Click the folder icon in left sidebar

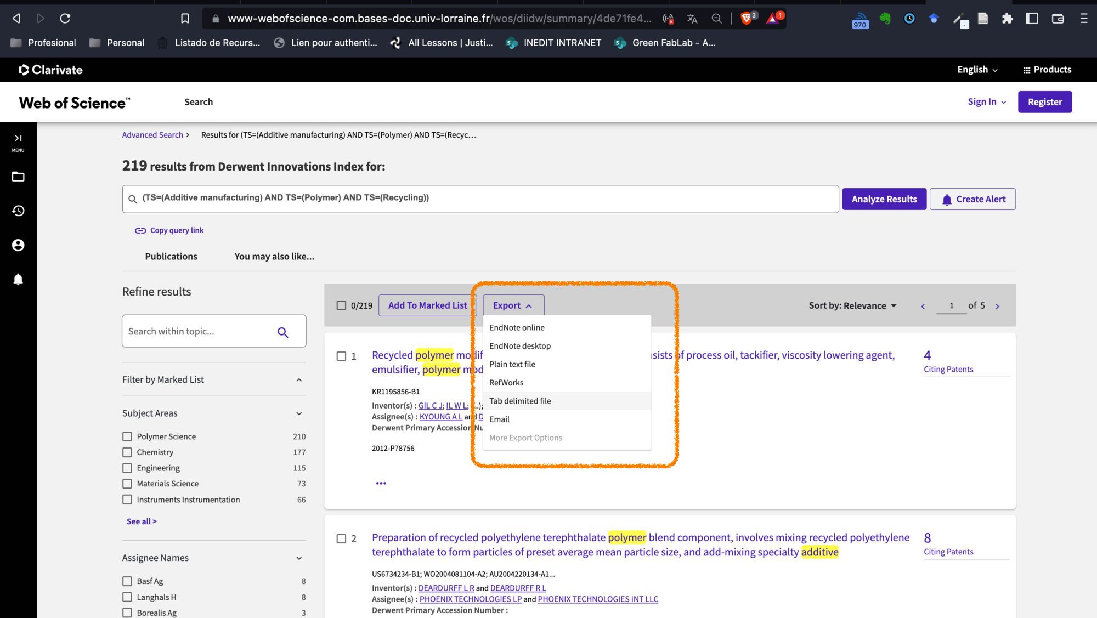click(18, 177)
